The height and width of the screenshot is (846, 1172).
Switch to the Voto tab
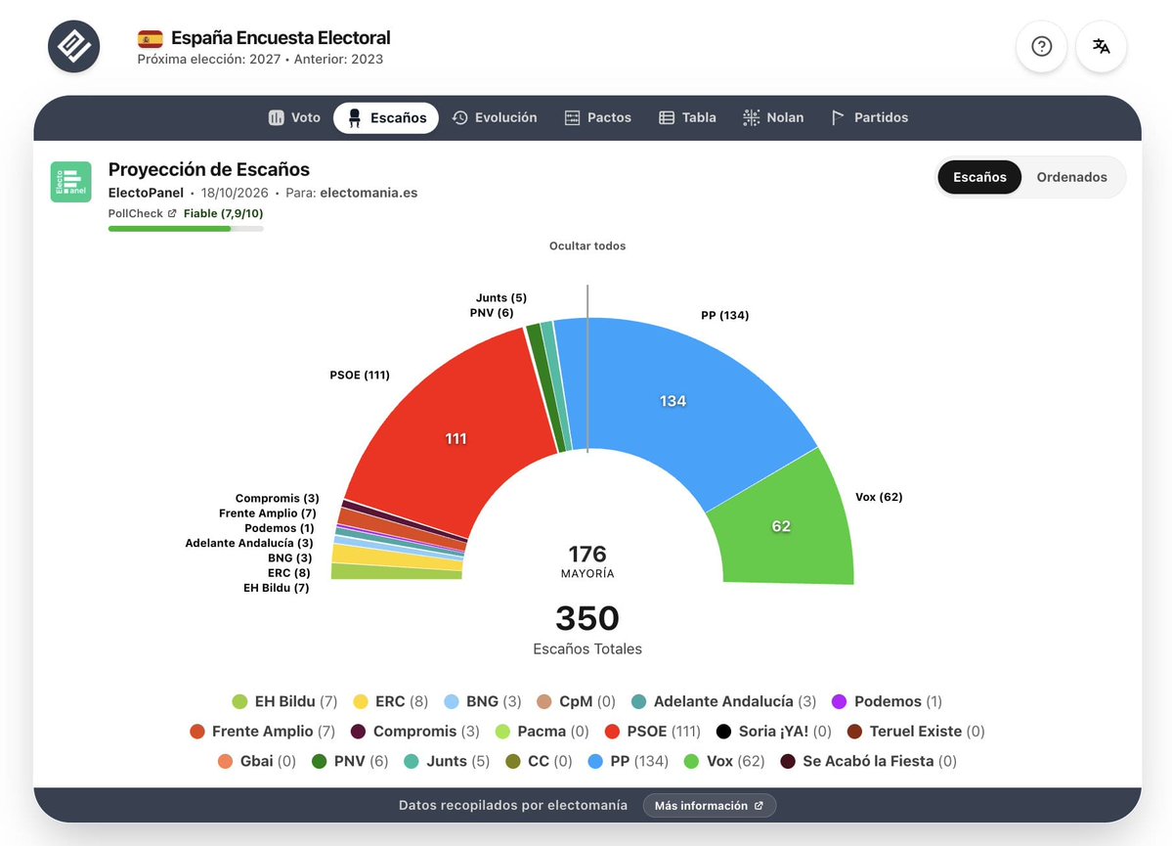click(x=294, y=117)
